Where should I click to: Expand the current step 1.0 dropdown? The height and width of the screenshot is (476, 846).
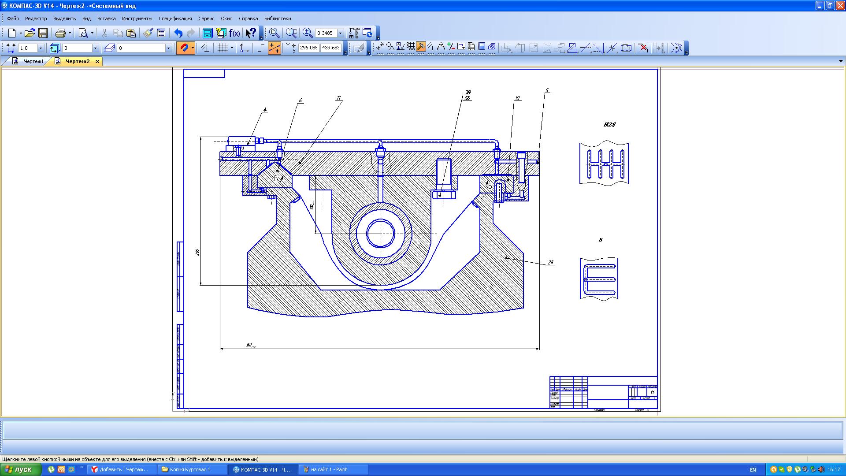(41, 48)
